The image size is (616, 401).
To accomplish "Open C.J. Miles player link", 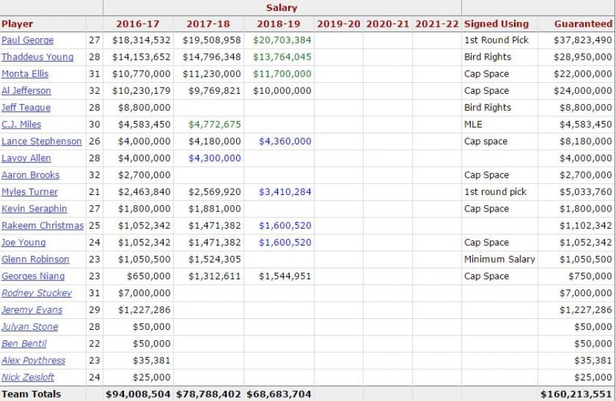I will pyautogui.click(x=21, y=125).
